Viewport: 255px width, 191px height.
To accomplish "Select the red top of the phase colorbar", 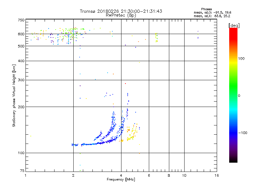I will [x=233, y=32].
